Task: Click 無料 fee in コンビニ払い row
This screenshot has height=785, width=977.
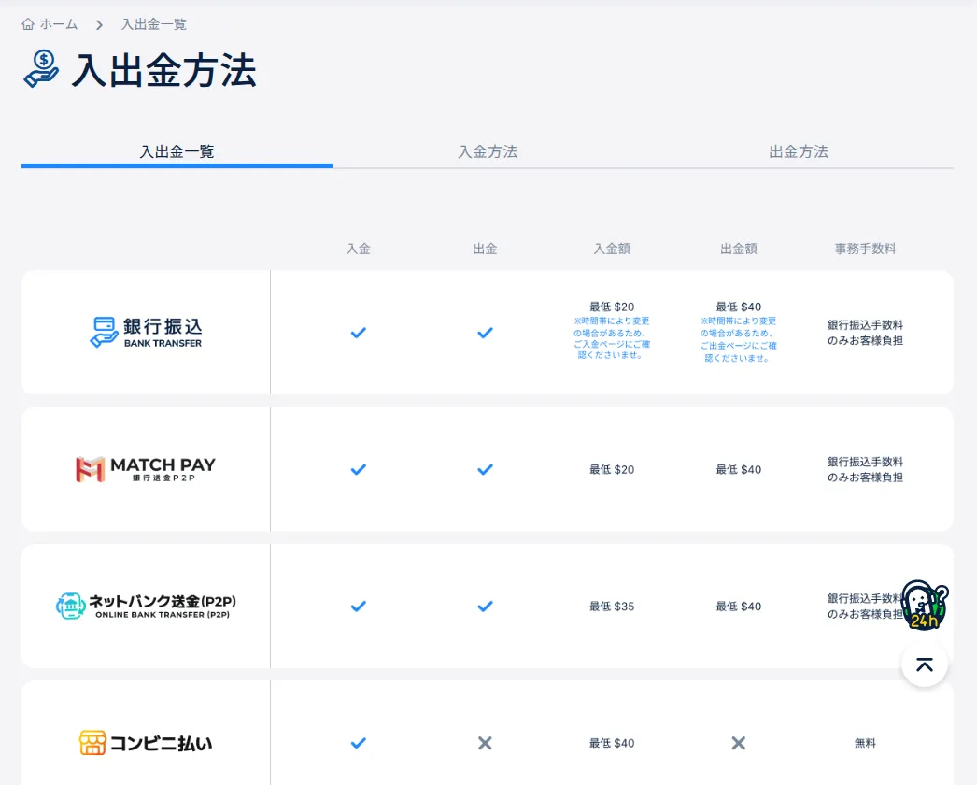Action: pyautogui.click(x=866, y=743)
